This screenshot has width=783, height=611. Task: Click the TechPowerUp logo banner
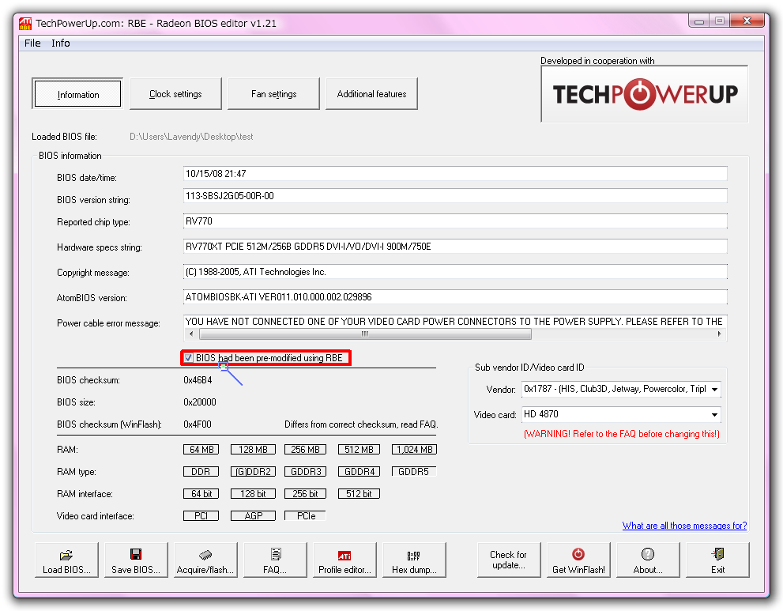[x=644, y=94]
